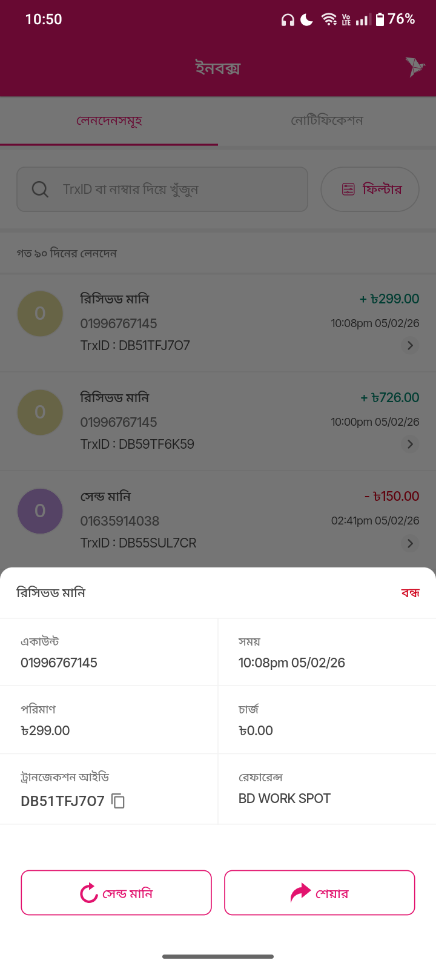Expand the ৳150.00 সেন্ড মানি chevron
This screenshot has height=969, width=436.
(x=410, y=543)
